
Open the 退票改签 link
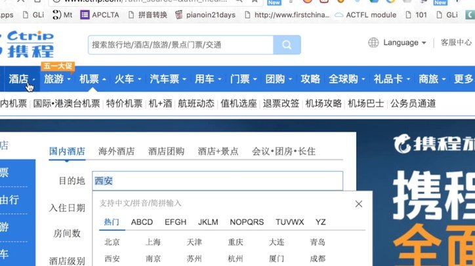[281, 104]
